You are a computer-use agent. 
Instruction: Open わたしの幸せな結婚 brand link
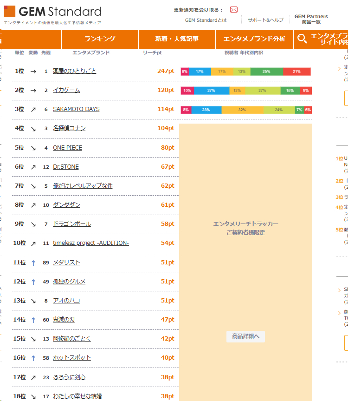click(x=77, y=396)
